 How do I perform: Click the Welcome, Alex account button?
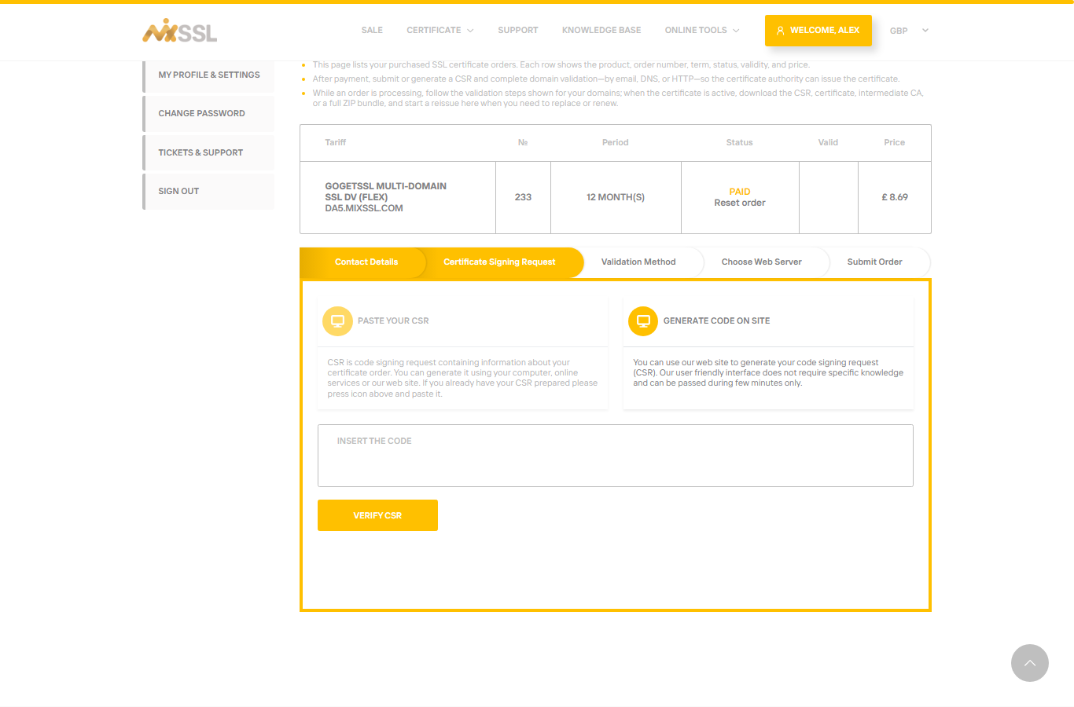(818, 31)
